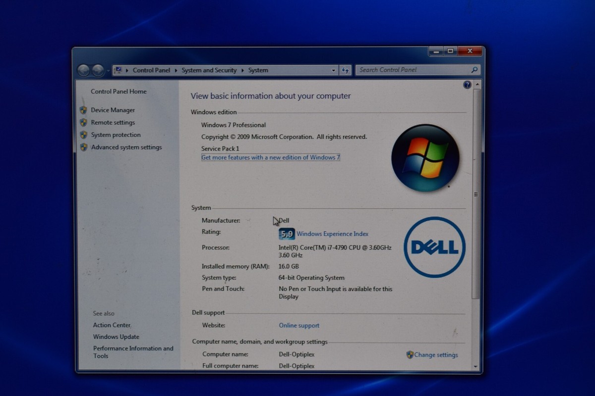
Task: Open System protection link
Action: coord(116,135)
